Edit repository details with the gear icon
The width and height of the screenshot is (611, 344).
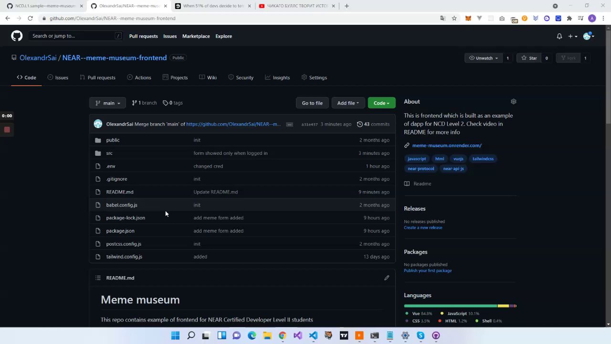(514, 102)
